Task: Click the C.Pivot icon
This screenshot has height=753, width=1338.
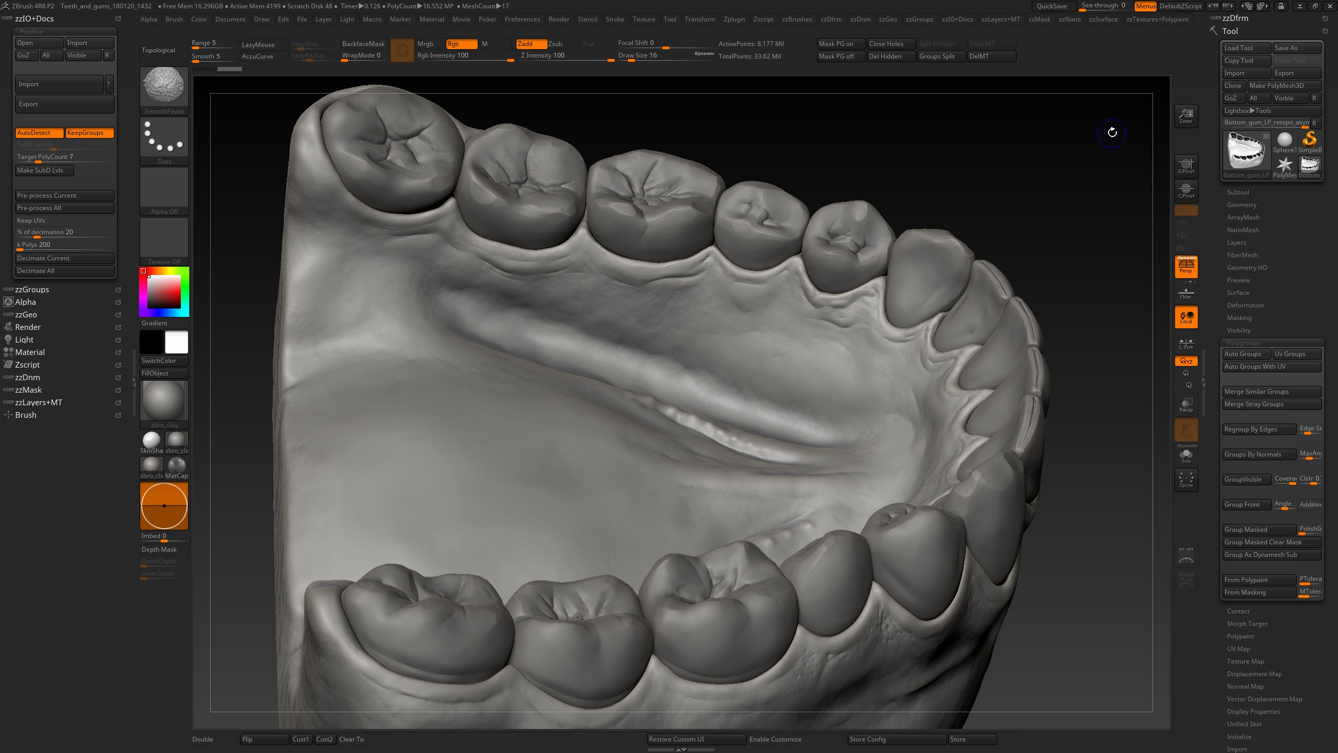Action: click(x=1186, y=191)
